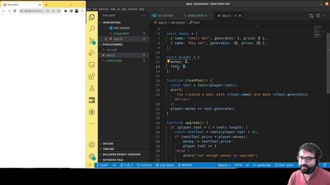Screen dimensions: 330x185
Task: Click the editor minimap
Action: pos(319,31)
